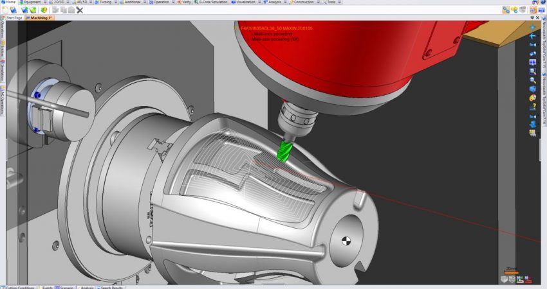Open the Tools ribbon tab
This screenshot has width=547, height=289.
coord(329,2)
